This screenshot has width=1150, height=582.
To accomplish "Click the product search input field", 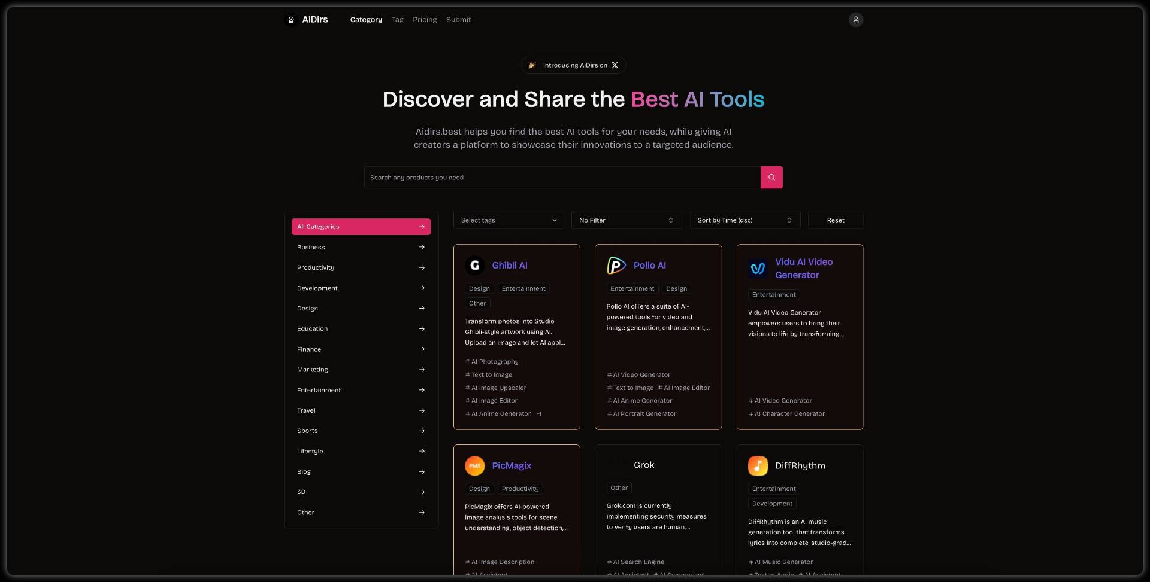I will point(562,178).
